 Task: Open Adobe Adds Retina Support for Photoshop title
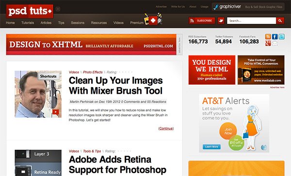coord(117,165)
